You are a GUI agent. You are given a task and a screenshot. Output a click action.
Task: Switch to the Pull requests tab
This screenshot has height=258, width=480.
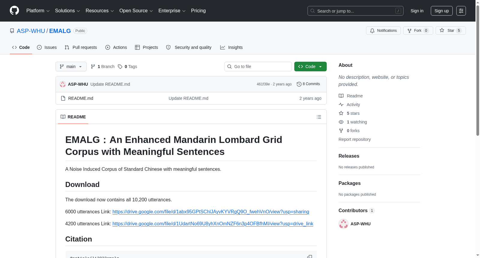[81, 47]
